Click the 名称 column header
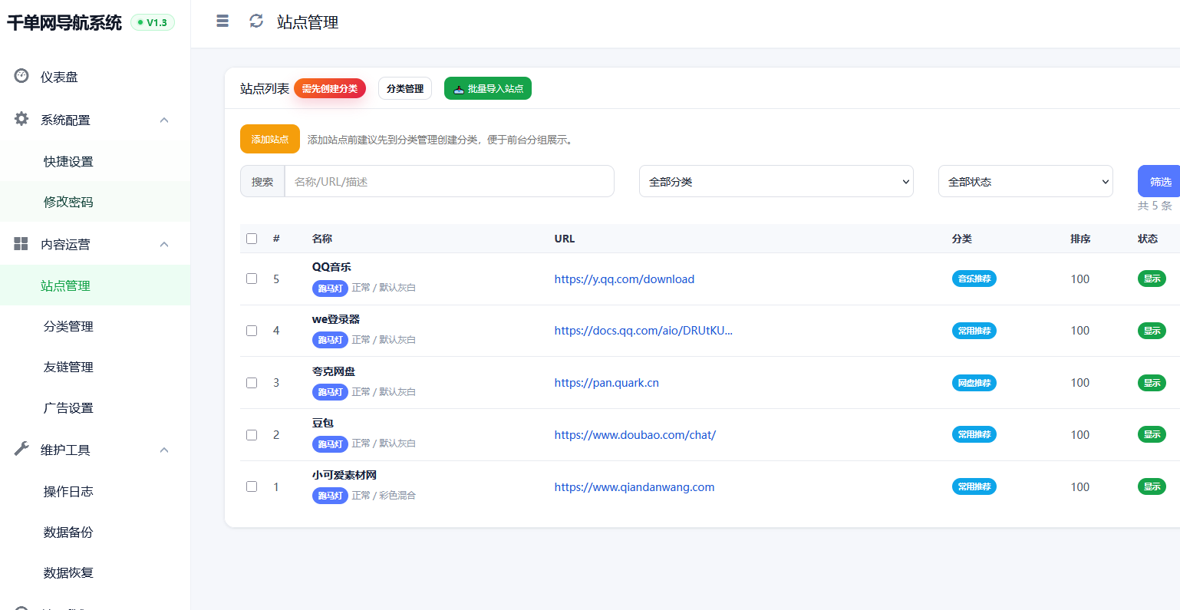The width and height of the screenshot is (1180, 610). click(x=322, y=239)
